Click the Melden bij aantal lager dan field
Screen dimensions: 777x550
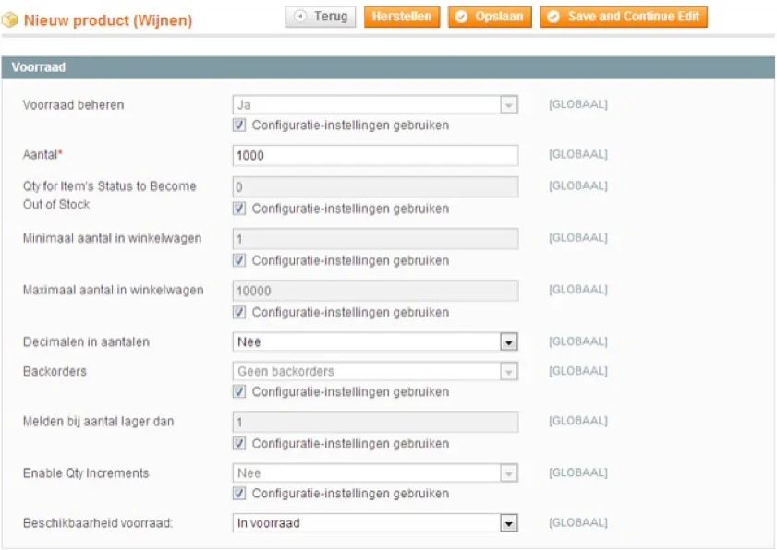tap(375, 422)
